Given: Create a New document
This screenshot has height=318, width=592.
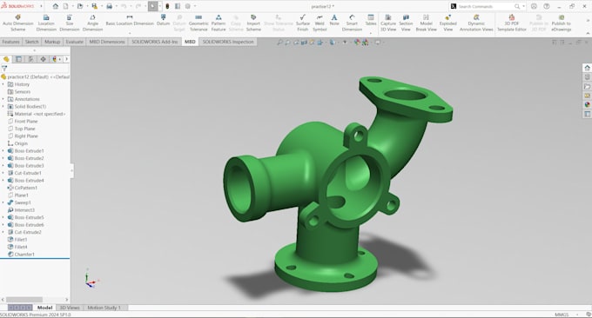Looking at the screenshot, I should pos(65,6).
